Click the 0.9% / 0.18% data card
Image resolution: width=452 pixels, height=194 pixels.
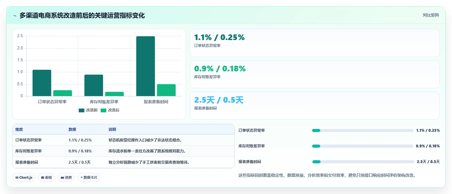(x=315, y=74)
